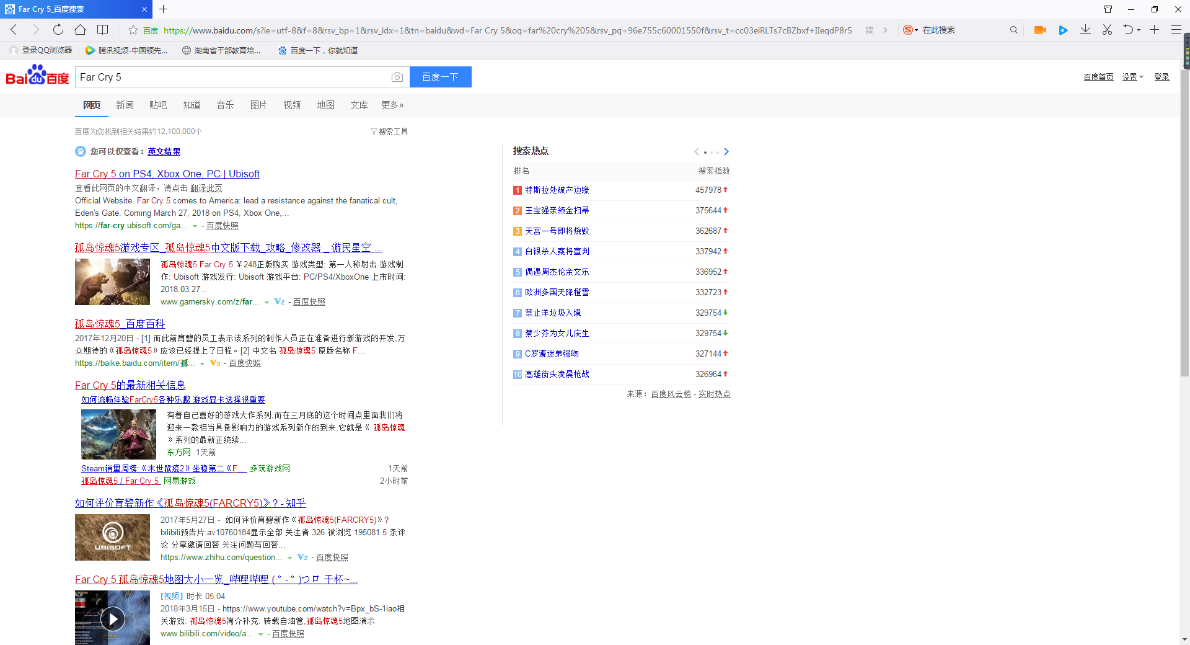Open the Far Cry 5 Ubisoft result link
1190x645 pixels.
click(x=167, y=174)
